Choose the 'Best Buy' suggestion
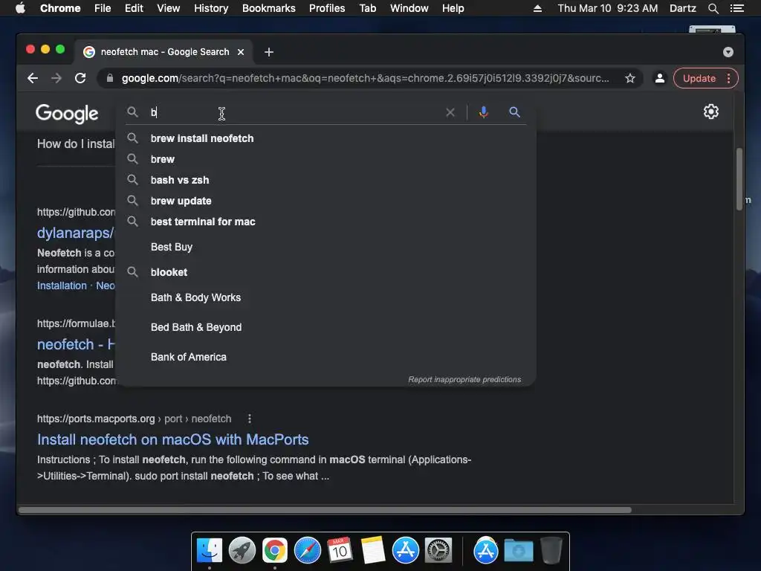 coord(326,247)
